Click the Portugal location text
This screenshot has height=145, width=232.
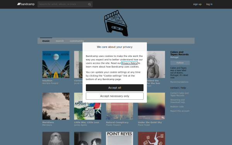tap(174, 57)
